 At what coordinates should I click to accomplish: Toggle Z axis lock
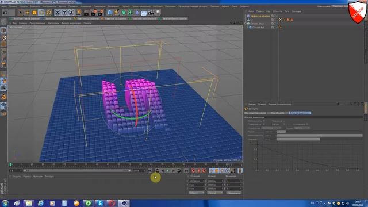tap(71, 12)
